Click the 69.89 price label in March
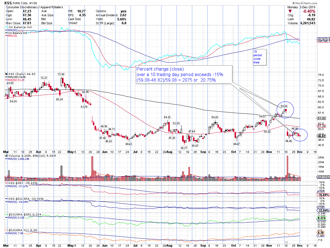 click(10, 83)
